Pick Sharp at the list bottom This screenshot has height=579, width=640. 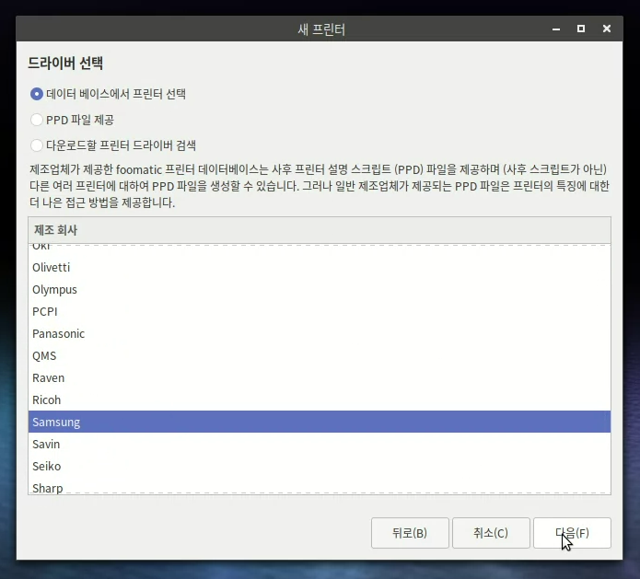[x=320, y=487]
